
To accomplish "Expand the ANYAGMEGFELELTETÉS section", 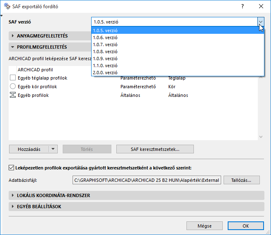I will 13,36.
